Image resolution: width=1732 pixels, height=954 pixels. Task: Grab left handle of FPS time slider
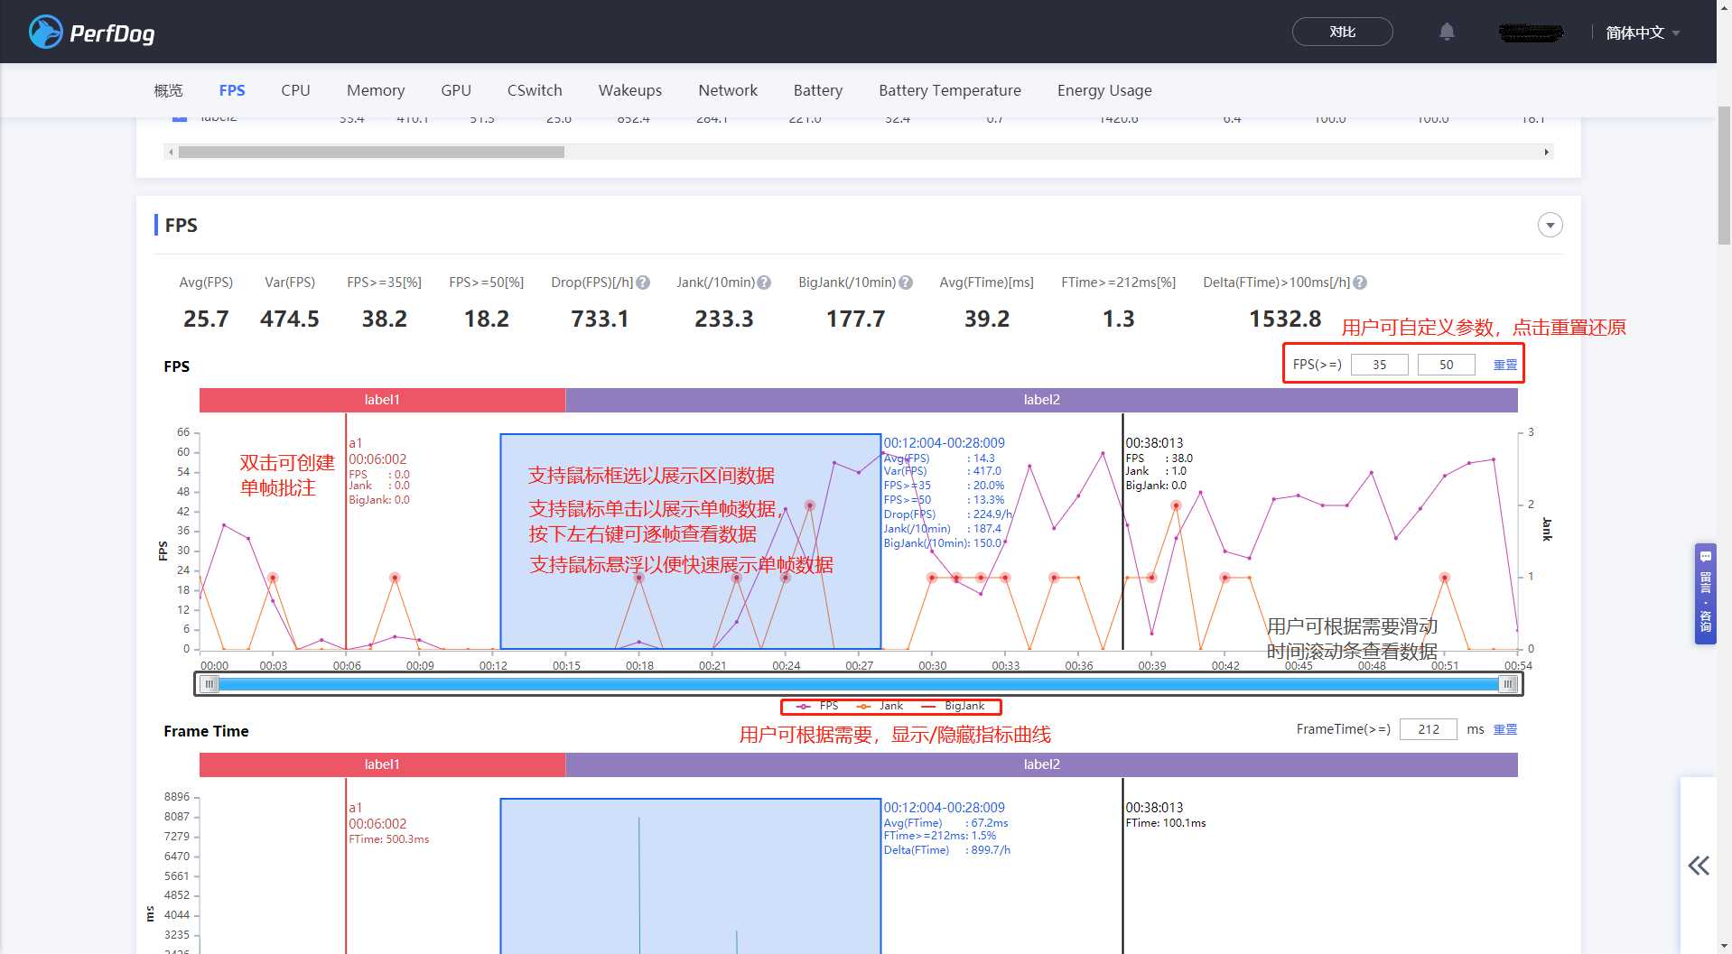pos(210,684)
